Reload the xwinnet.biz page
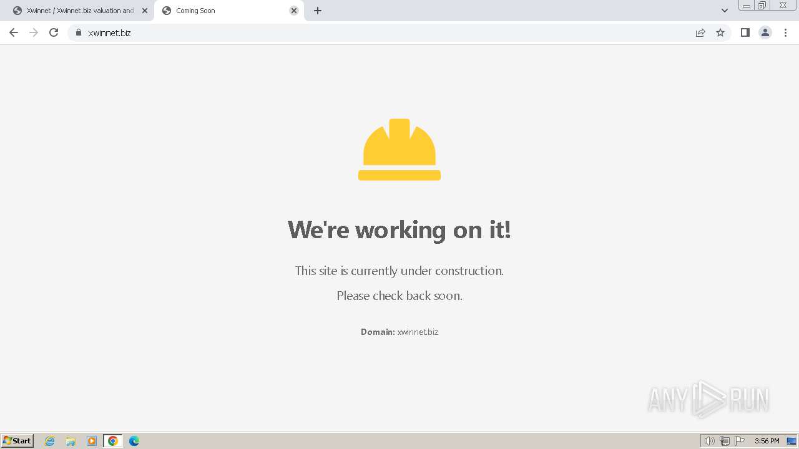 click(54, 32)
